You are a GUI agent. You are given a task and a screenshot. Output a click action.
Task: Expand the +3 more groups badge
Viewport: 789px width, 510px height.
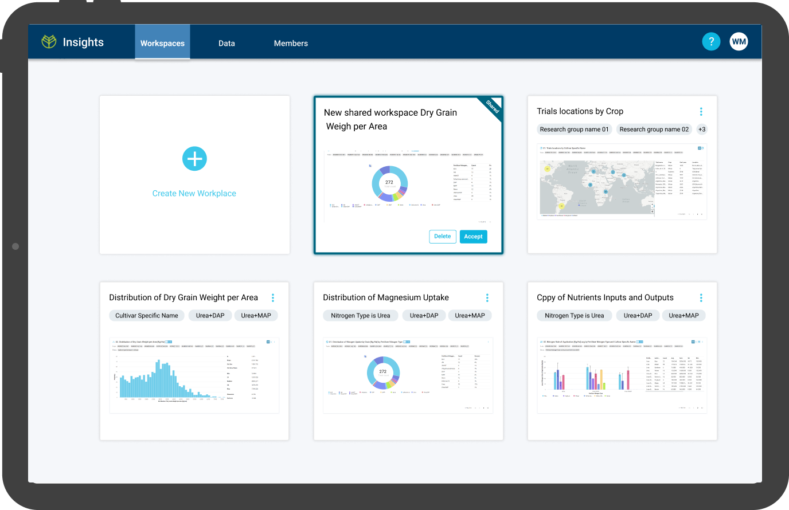702,130
